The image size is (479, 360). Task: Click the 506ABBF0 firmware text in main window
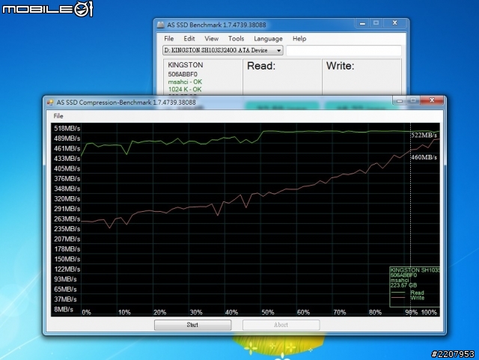click(183, 74)
